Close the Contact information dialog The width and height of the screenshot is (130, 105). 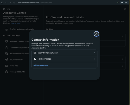96,34
